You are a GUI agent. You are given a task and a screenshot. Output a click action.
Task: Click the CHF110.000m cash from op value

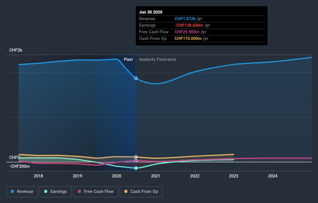click(x=188, y=38)
